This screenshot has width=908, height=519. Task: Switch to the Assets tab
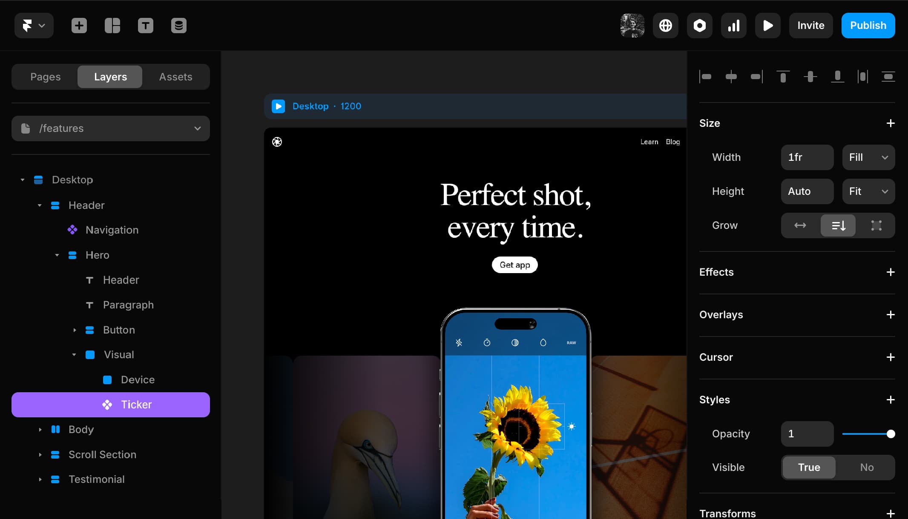(x=175, y=77)
